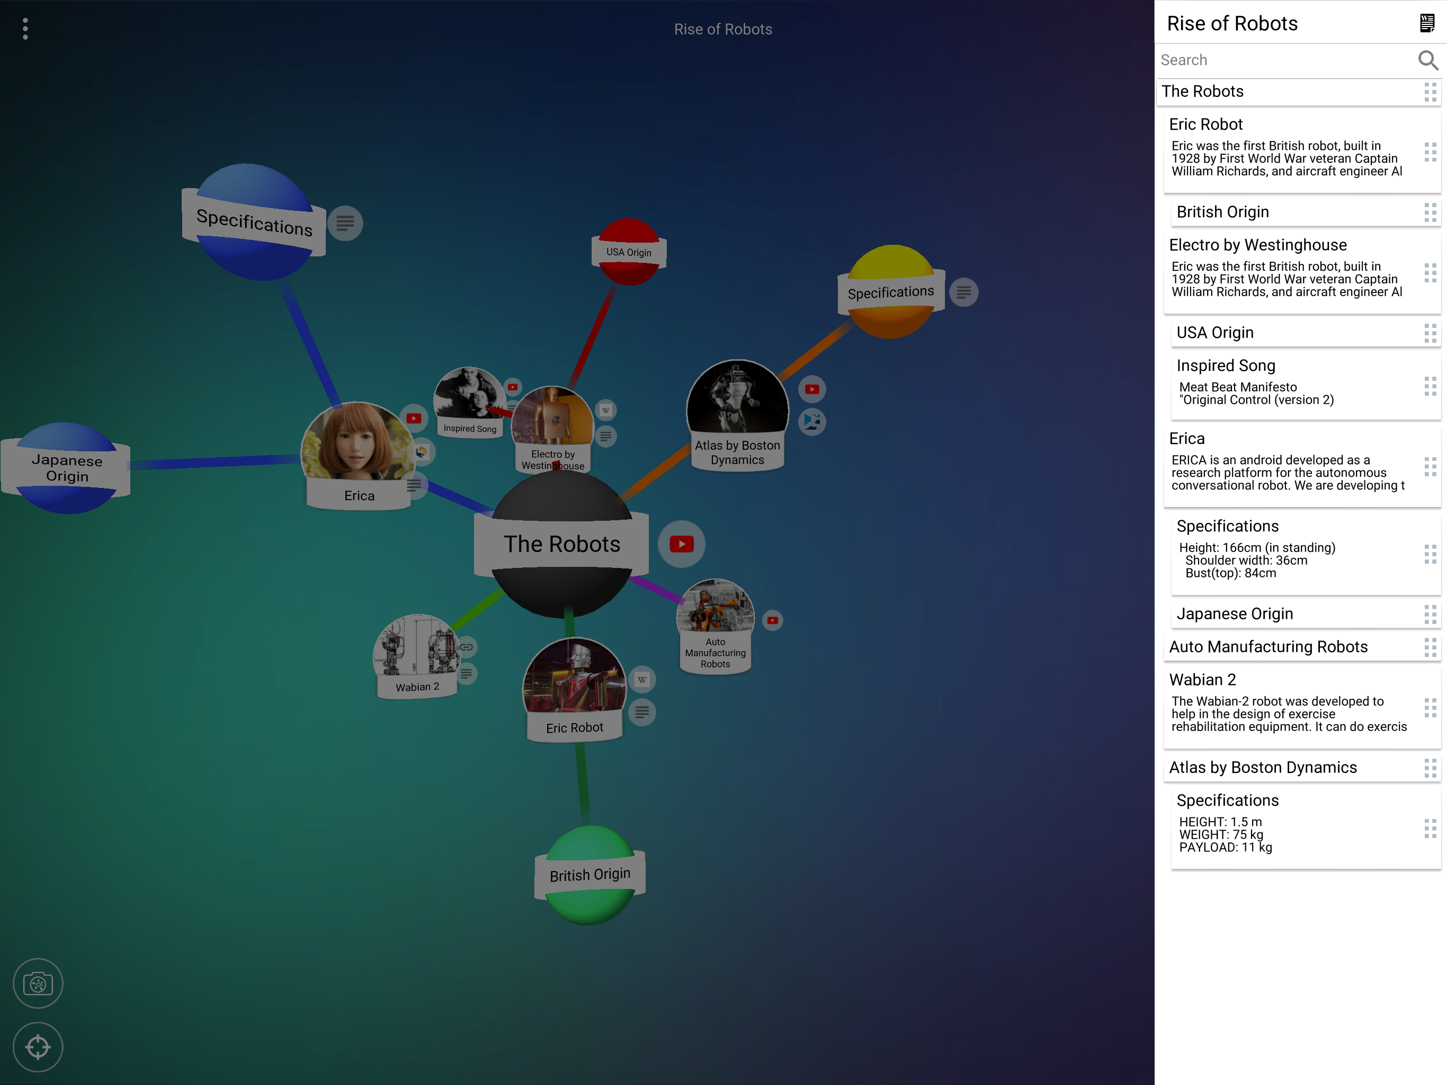Screen dimensions: 1447x1085
Task: Play the YouTube video on The Robots node
Action: [681, 543]
